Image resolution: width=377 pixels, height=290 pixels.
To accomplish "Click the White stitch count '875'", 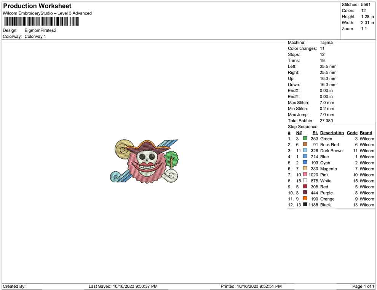I will 315,181.
